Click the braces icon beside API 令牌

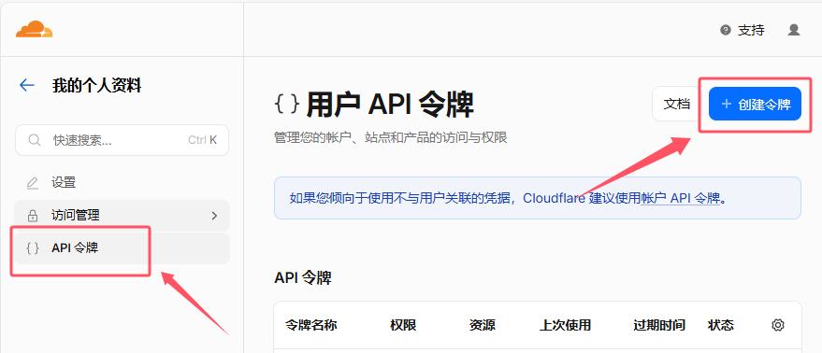click(x=33, y=248)
